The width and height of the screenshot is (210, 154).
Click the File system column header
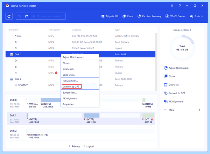54,30
